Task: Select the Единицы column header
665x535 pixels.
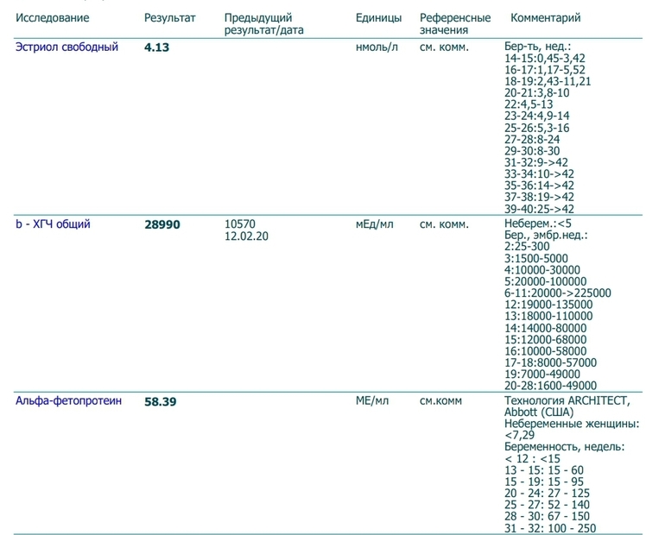Action: click(378, 17)
